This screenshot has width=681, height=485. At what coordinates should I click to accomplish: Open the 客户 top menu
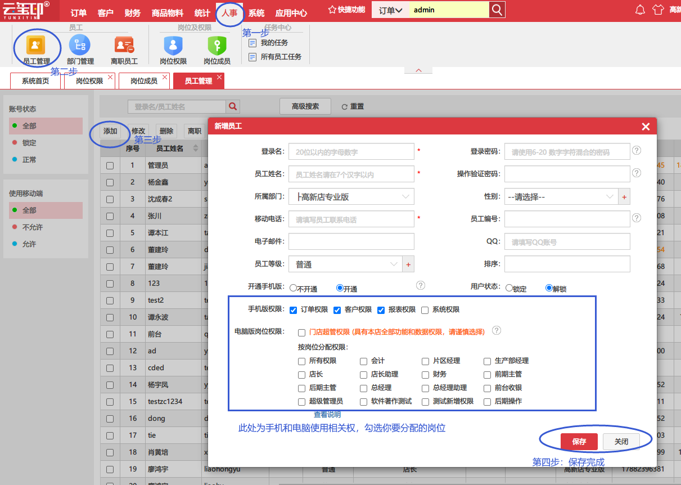click(x=106, y=14)
